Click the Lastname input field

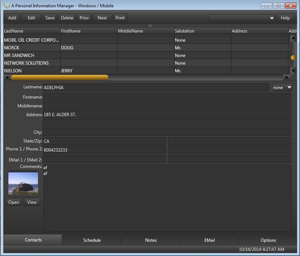[156, 88]
